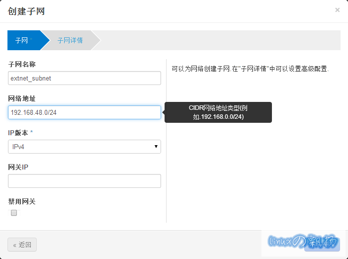The width and height of the screenshot is (348, 259).
Task: Click the 网络地址 label
Action: click(x=22, y=98)
